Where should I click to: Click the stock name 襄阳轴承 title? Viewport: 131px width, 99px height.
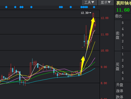tap(124, 3)
